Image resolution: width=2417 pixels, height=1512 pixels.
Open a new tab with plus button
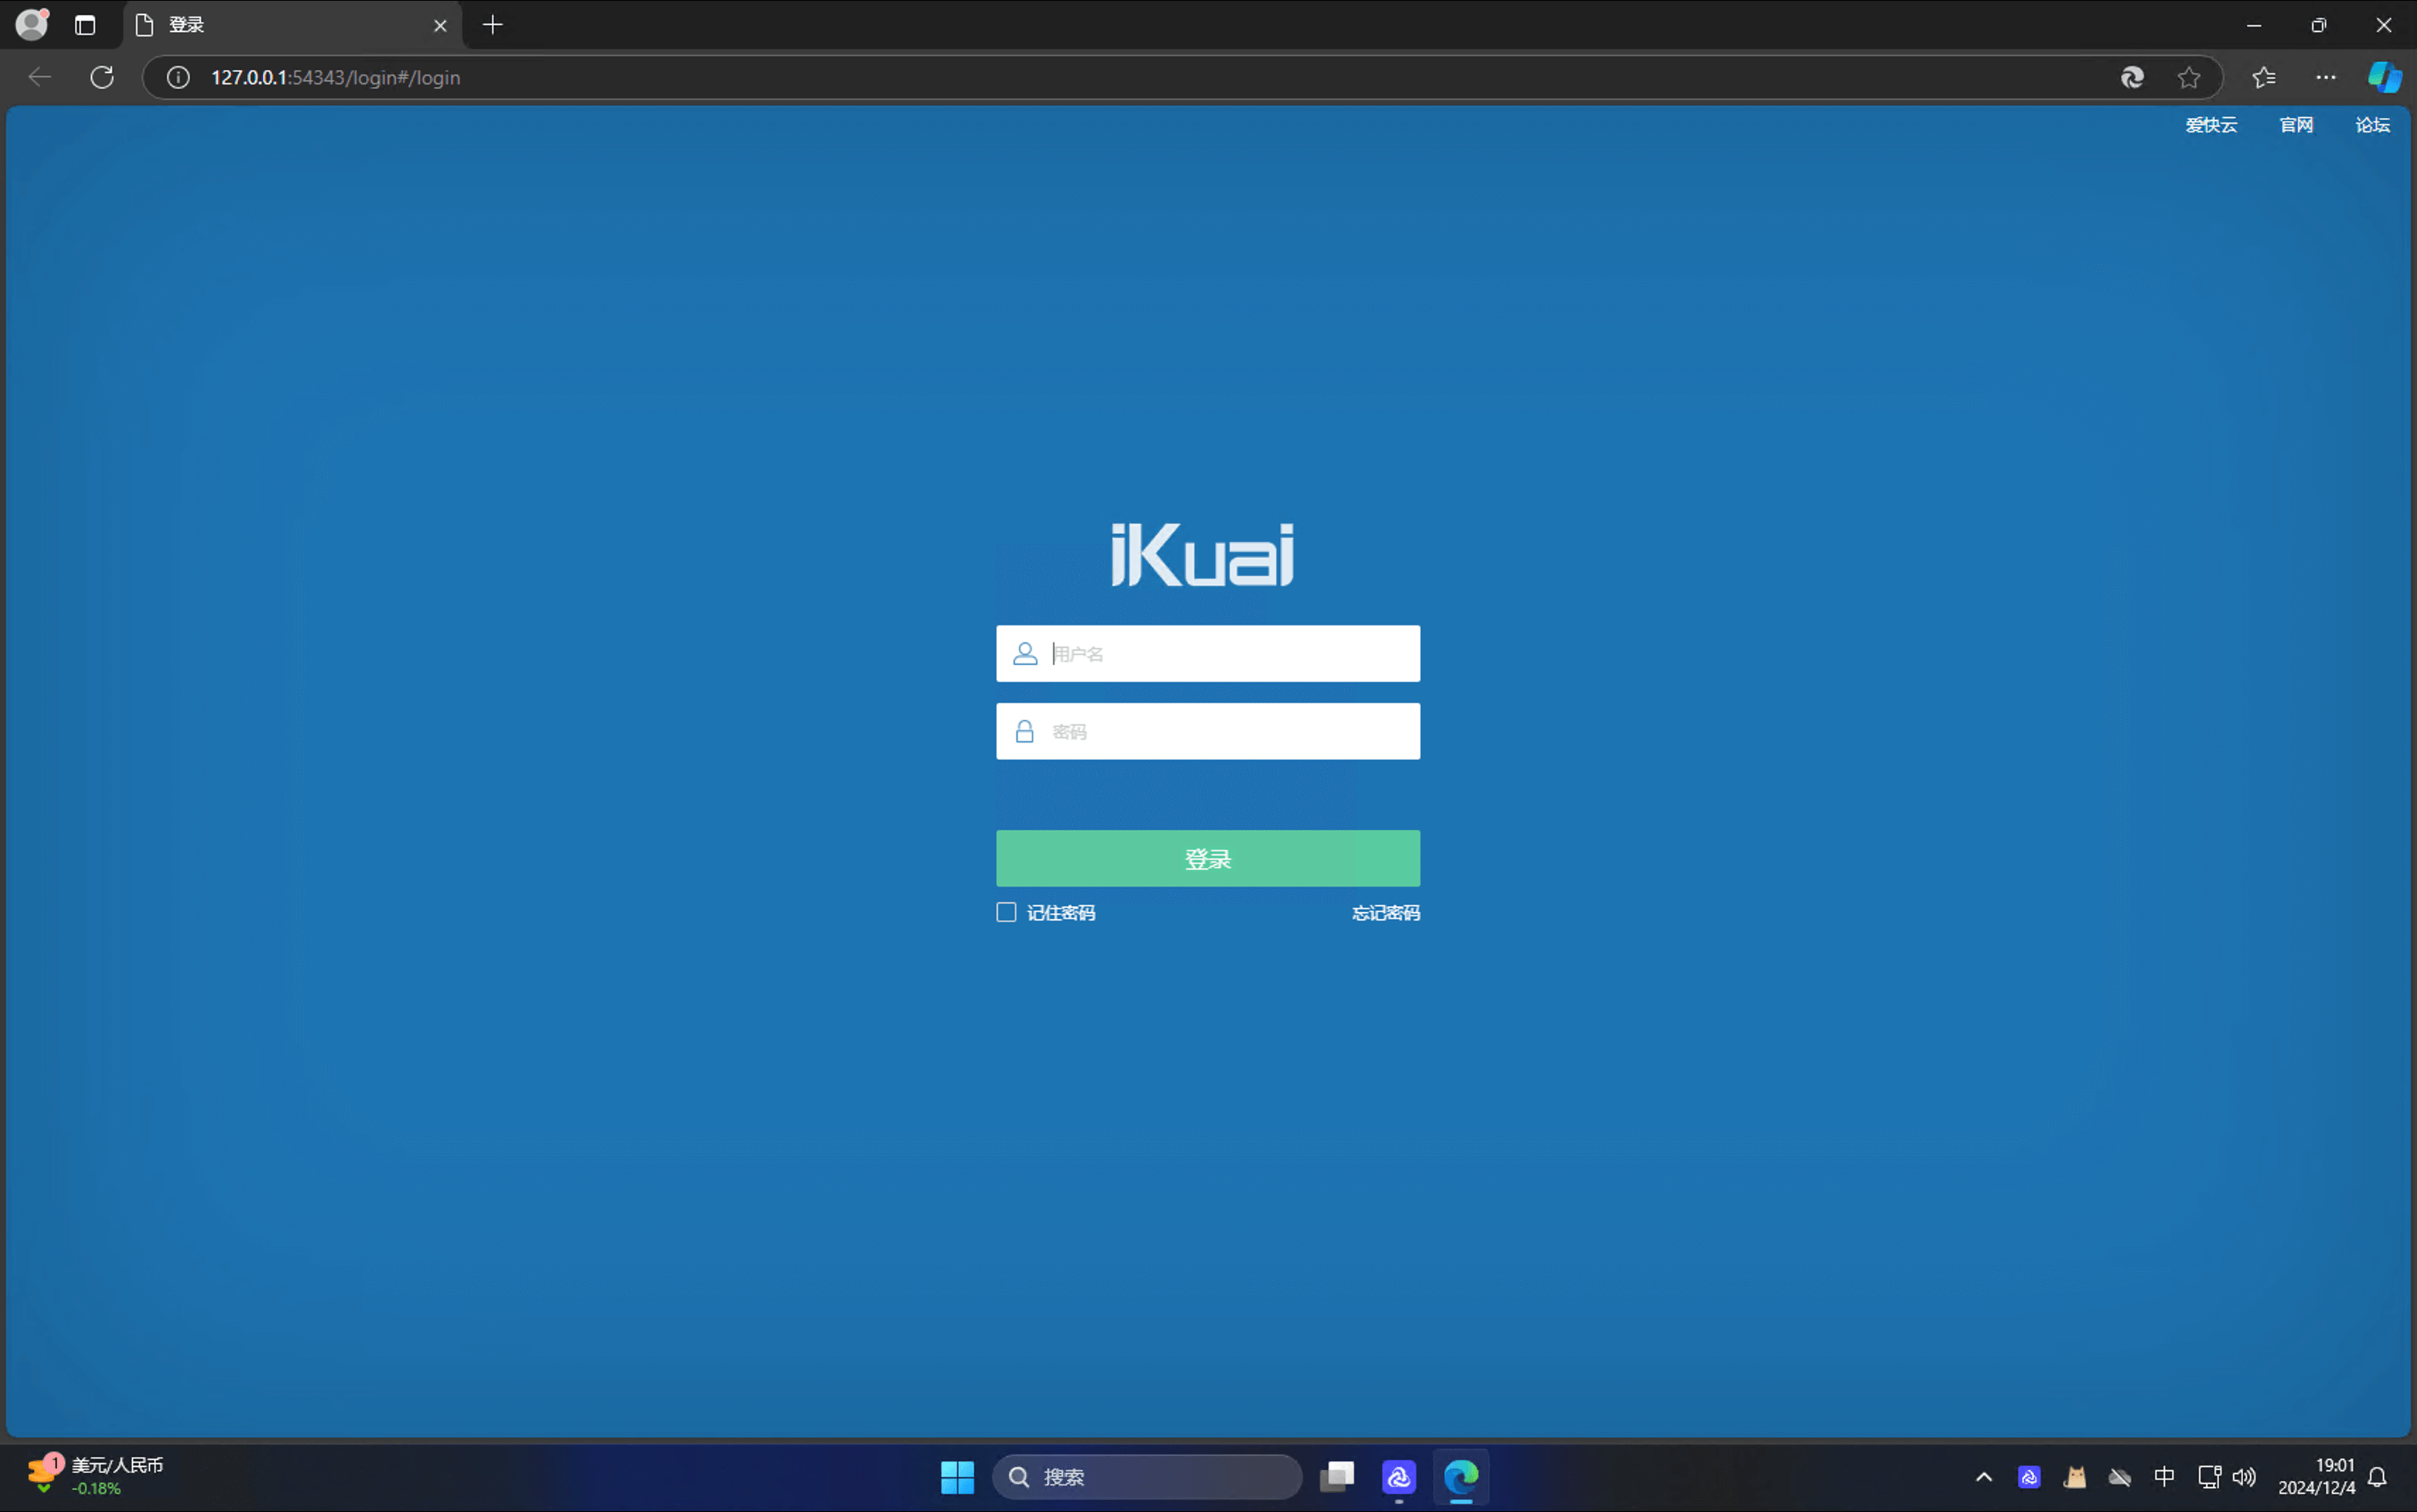pos(492,25)
